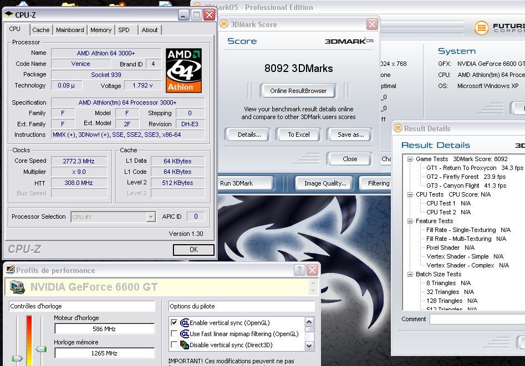The height and width of the screenshot is (366, 525).
Task: Switch to the Mainboard tab in CPU-Z
Action: (70, 30)
